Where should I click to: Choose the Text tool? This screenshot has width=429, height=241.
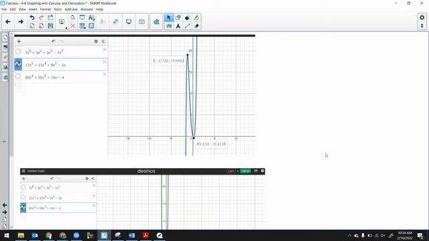[x=178, y=26]
